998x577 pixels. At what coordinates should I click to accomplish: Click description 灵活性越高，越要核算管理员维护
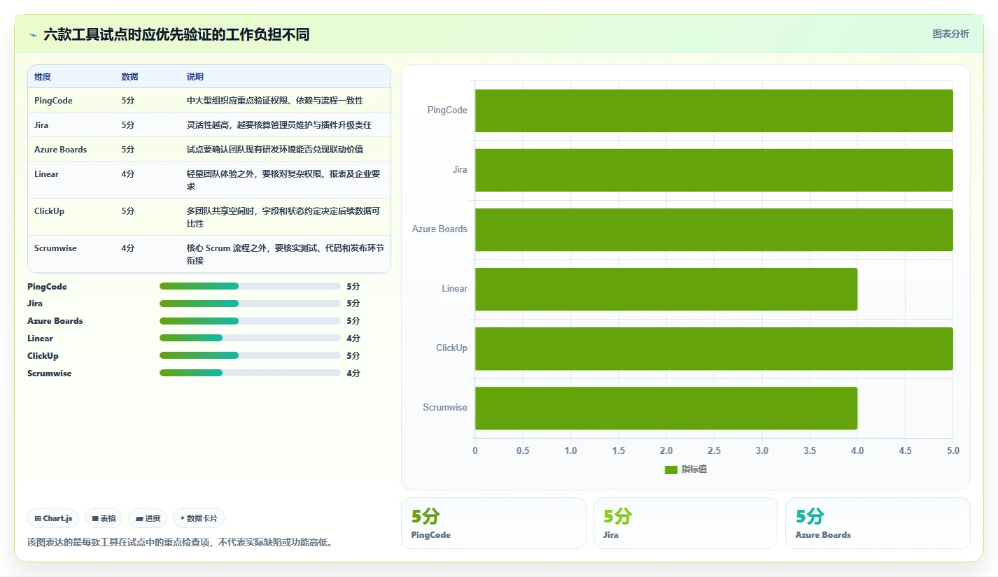point(279,125)
